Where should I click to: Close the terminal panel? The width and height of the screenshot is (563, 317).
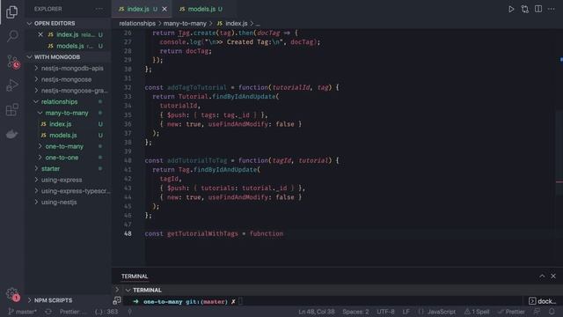click(x=553, y=276)
